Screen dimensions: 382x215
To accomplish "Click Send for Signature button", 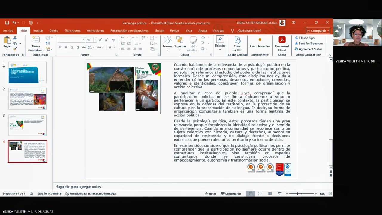I will (x=308, y=44).
